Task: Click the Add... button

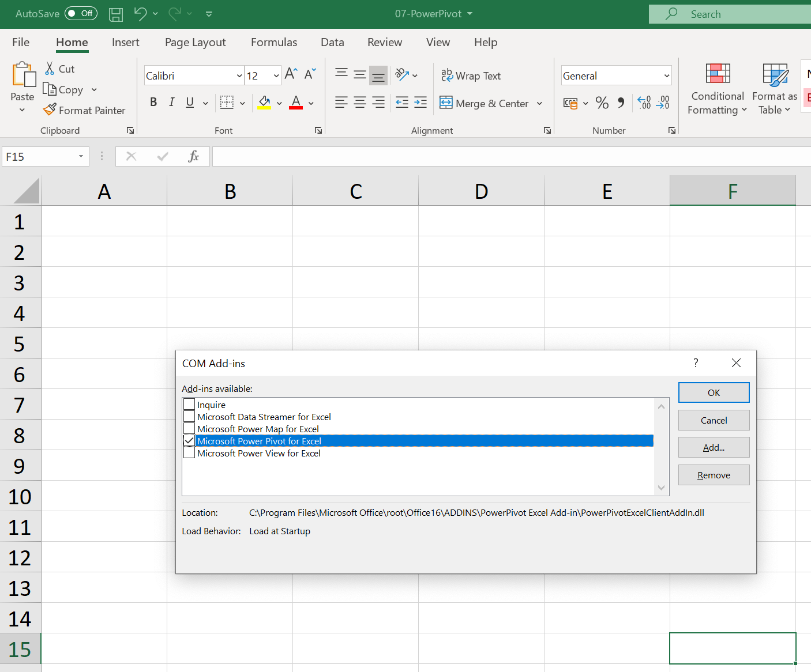Action: [714, 447]
